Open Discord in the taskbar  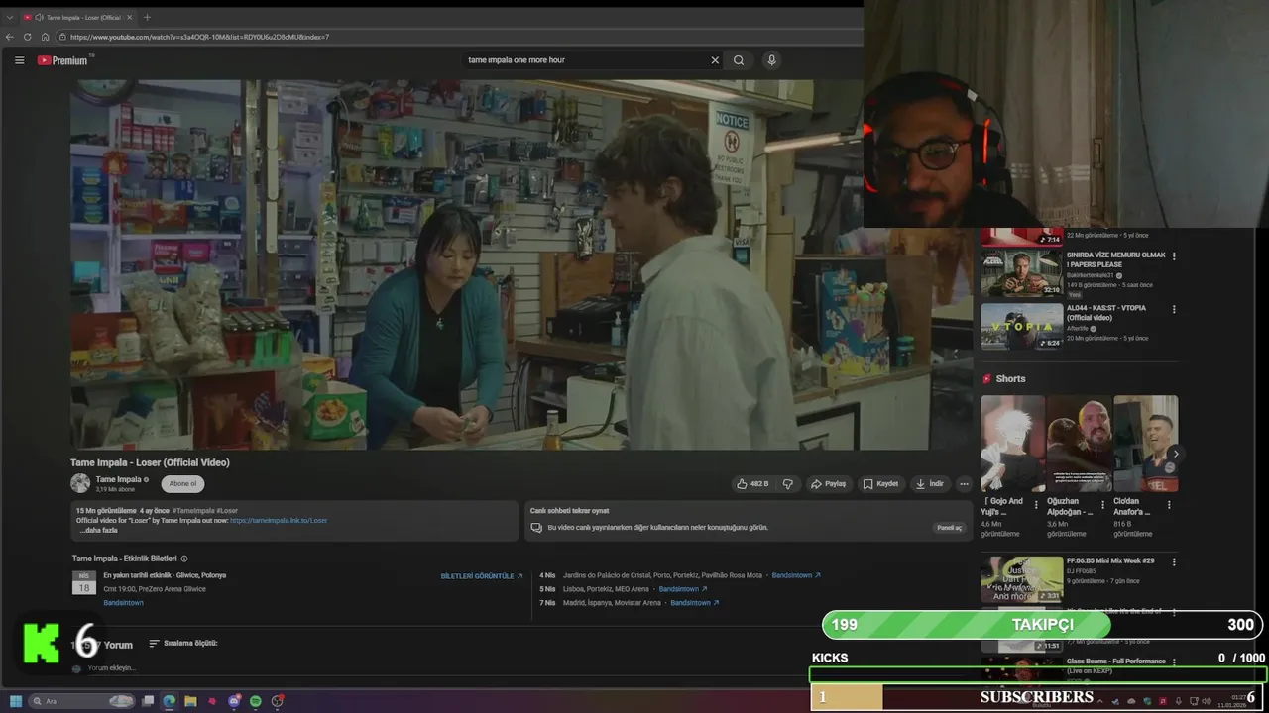click(x=234, y=701)
